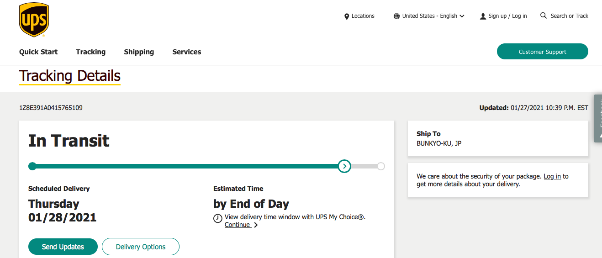Expand the United States - English language dropdown
602x258 pixels.
pyautogui.click(x=429, y=16)
